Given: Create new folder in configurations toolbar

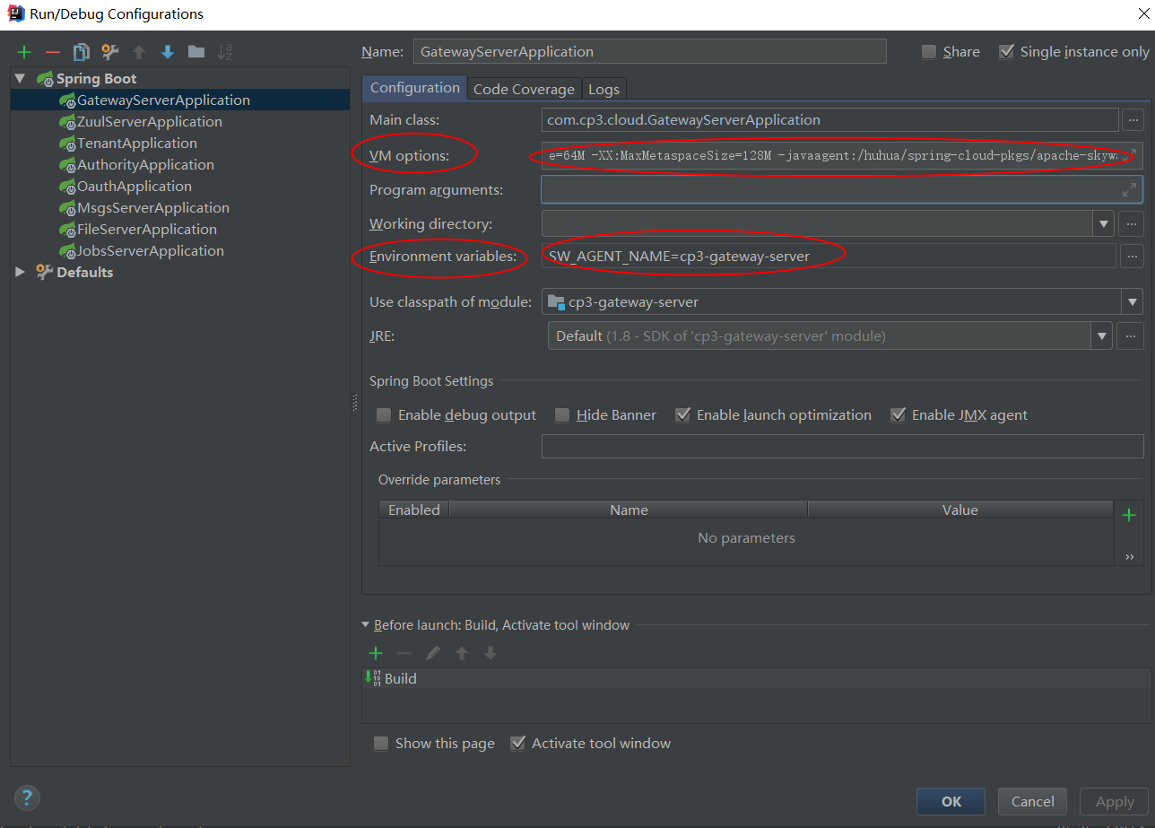Looking at the screenshot, I should pyautogui.click(x=196, y=52).
